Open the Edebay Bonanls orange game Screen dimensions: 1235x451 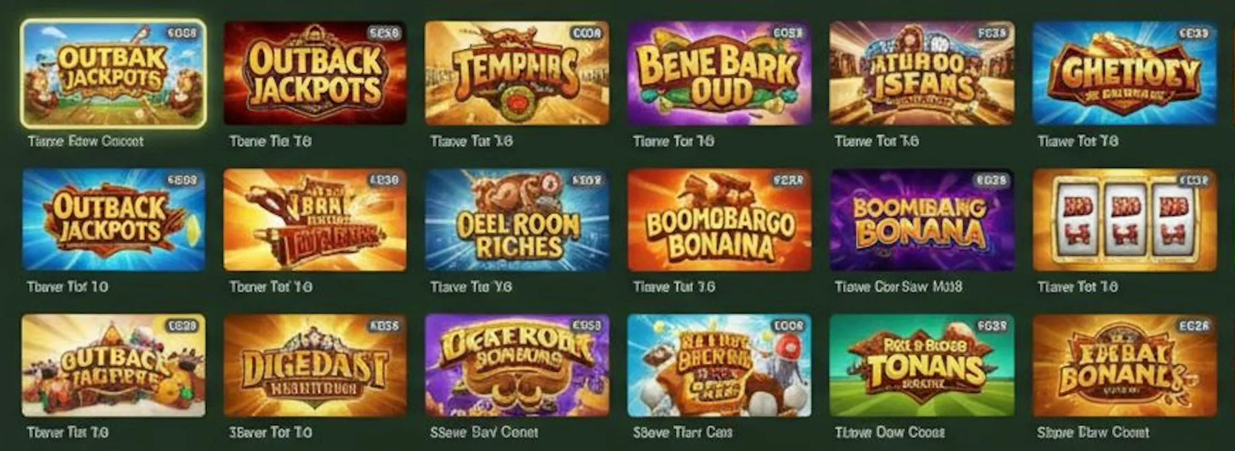tap(1124, 365)
